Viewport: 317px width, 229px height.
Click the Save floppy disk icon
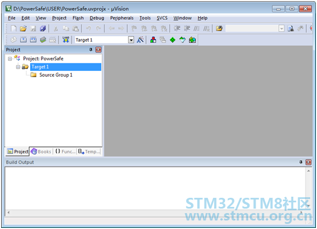coord(33,28)
